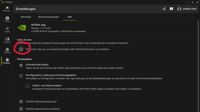Click the Version 11.0.7.216 text
Image resolution: width=200 pixels, height=112 pixels.
coord(41,28)
